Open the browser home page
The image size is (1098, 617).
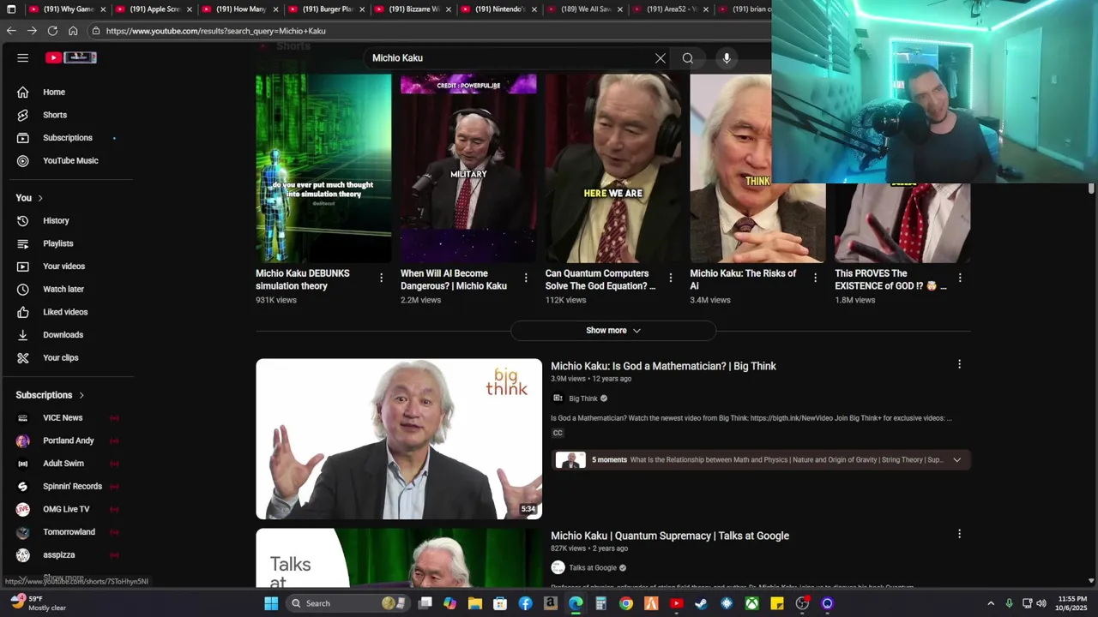73,31
